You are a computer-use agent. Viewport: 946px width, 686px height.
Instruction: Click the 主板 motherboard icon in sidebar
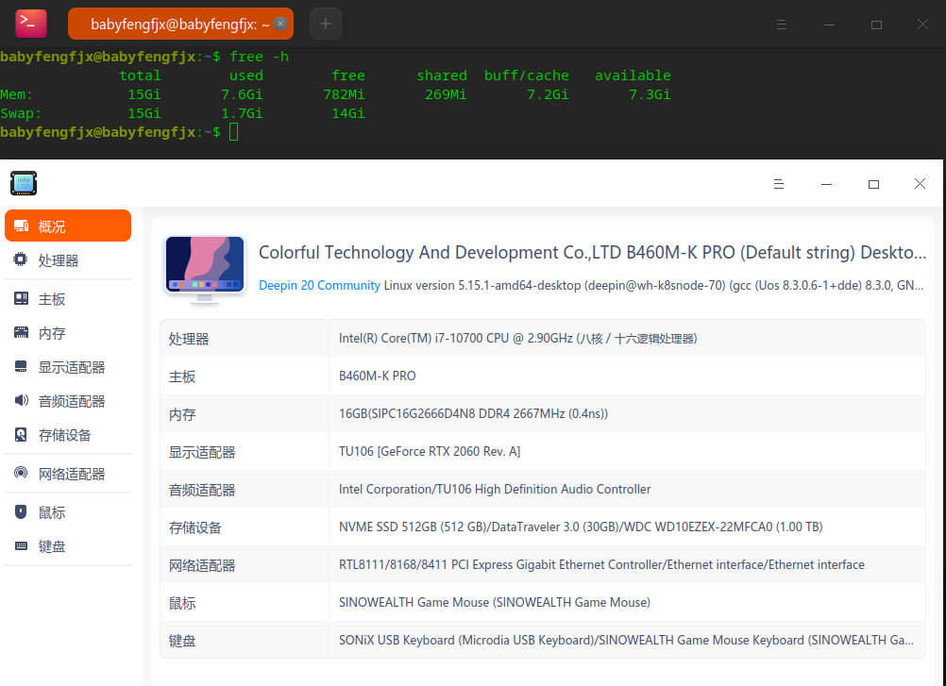(21, 298)
